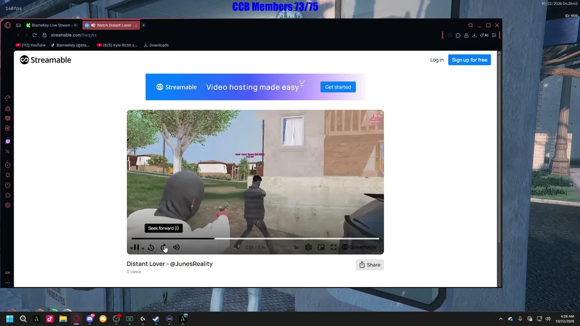Click the Log in link
This screenshot has height=326, width=580.
pyautogui.click(x=437, y=60)
